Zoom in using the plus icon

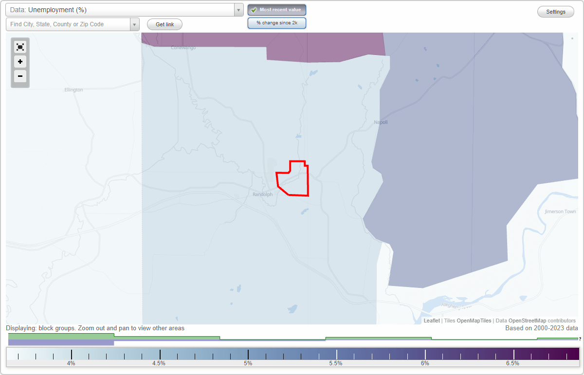tap(20, 62)
